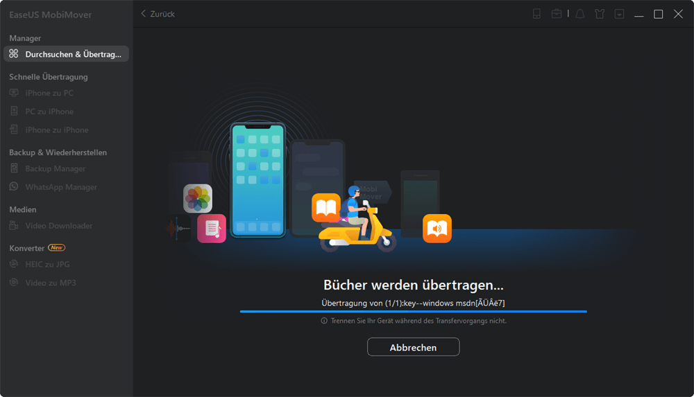Image resolution: width=694 pixels, height=397 pixels.
Task: Cancel transfer with Abbrechen button
Action: 413,347
